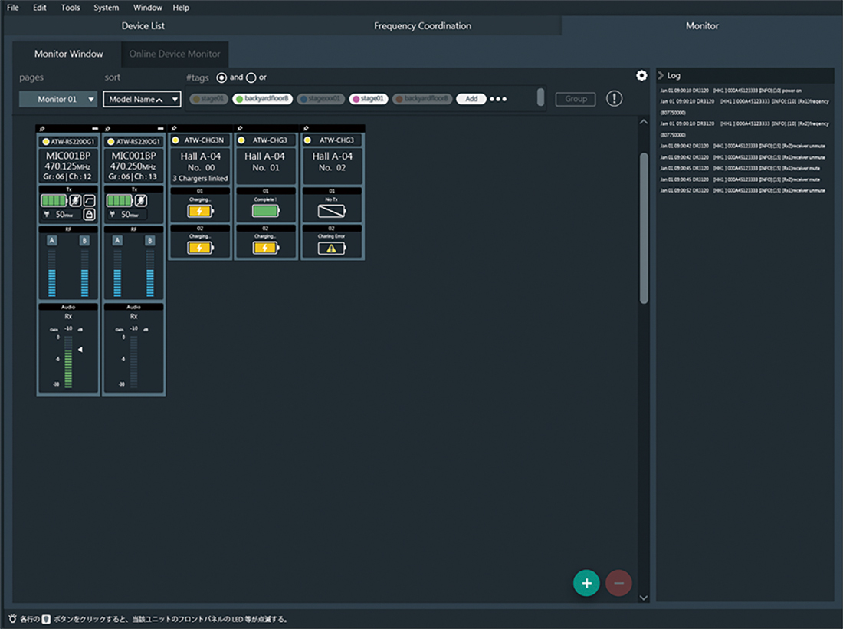Click the transmitter lock icon

(89, 214)
